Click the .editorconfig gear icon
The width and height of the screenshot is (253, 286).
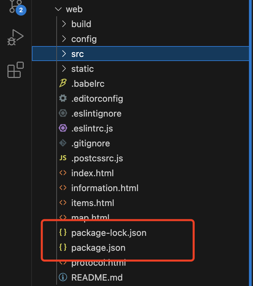coord(63,99)
